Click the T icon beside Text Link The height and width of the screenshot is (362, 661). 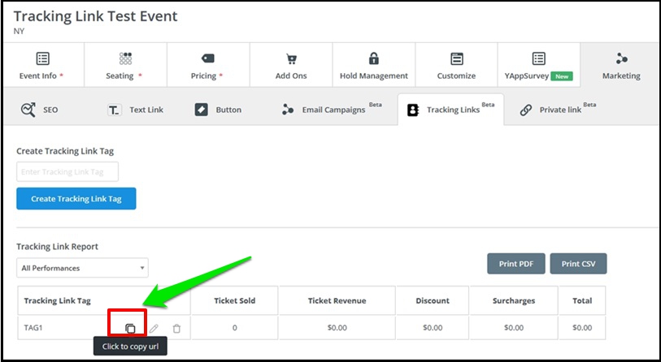point(115,110)
